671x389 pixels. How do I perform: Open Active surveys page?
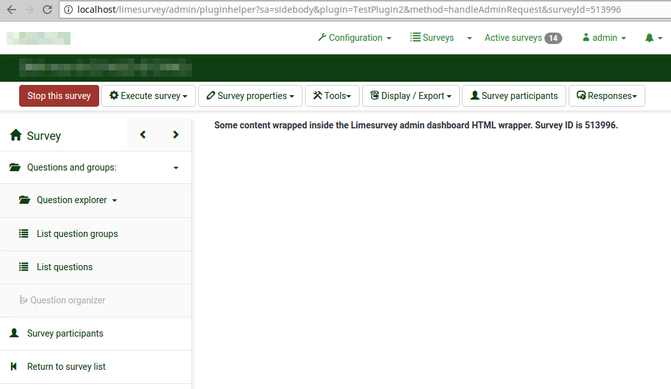point(523,38)
